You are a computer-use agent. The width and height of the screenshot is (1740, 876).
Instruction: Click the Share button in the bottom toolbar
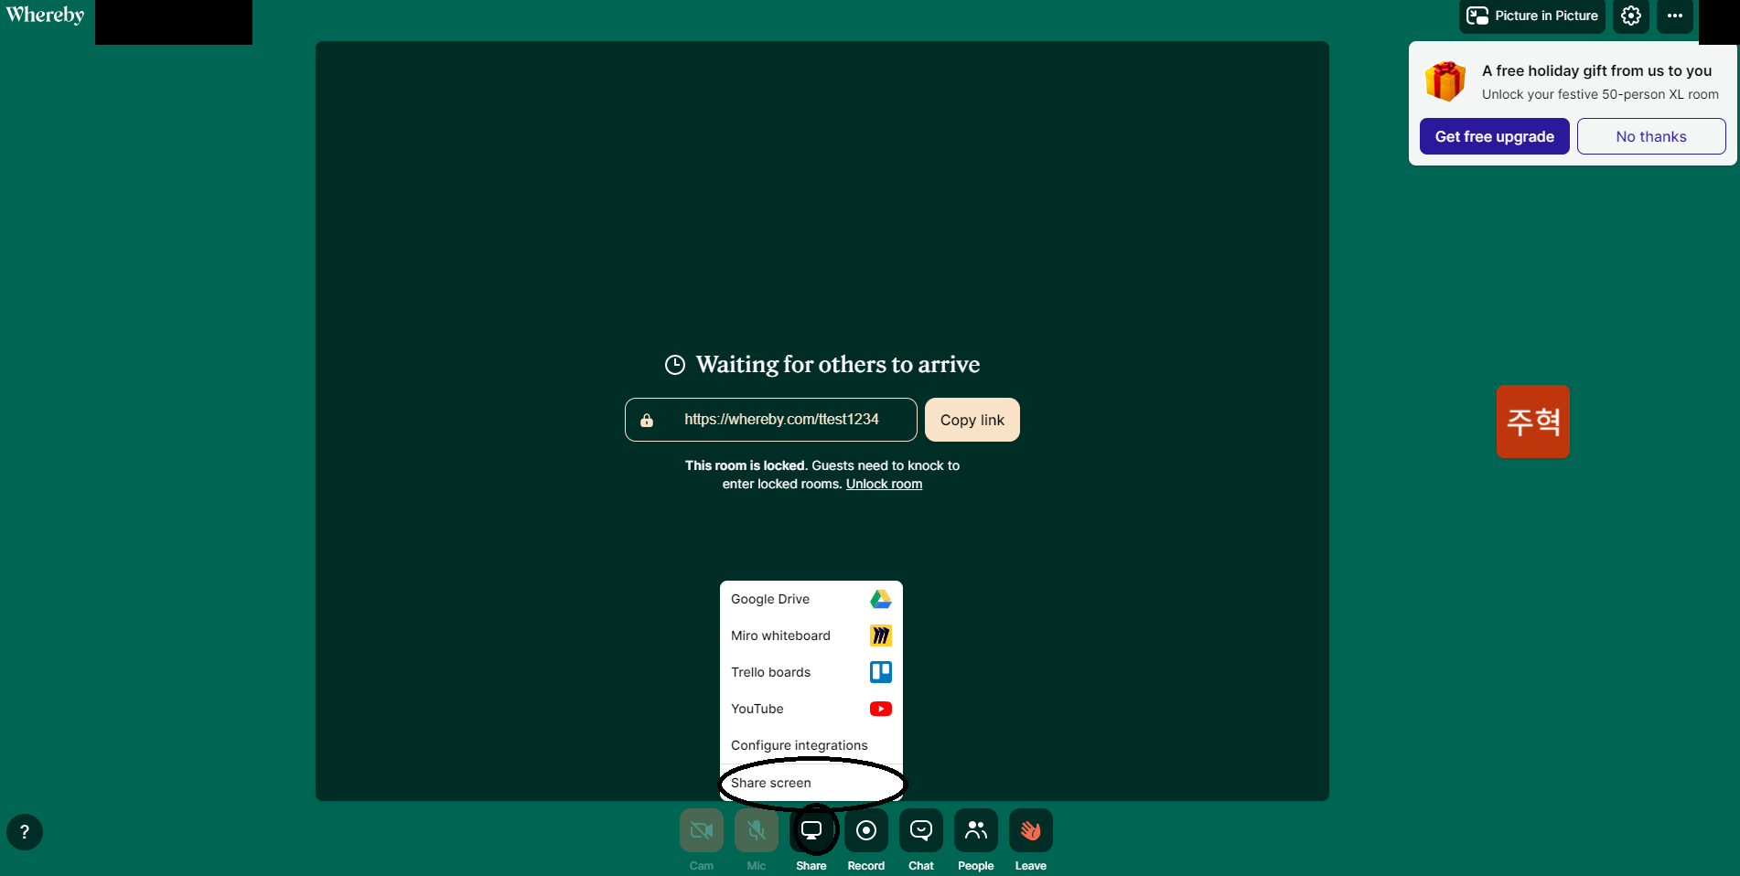pos(811,830)
